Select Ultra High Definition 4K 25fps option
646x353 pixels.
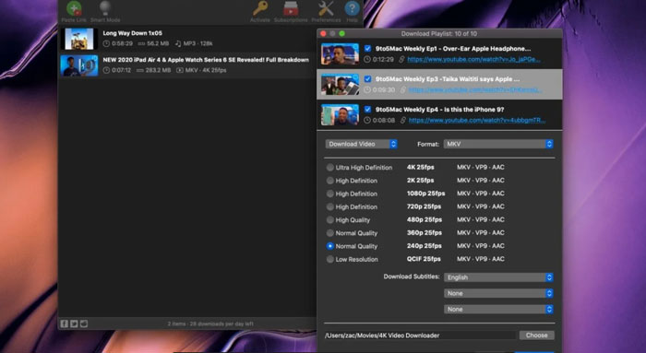[x=330, y=168]
